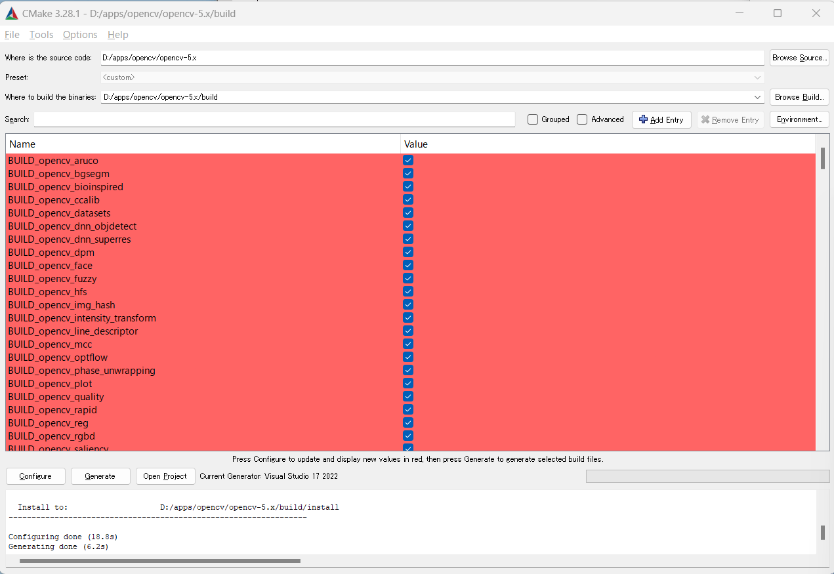Uncheck BUILD_opencv_phase_unwrapping

408,370
